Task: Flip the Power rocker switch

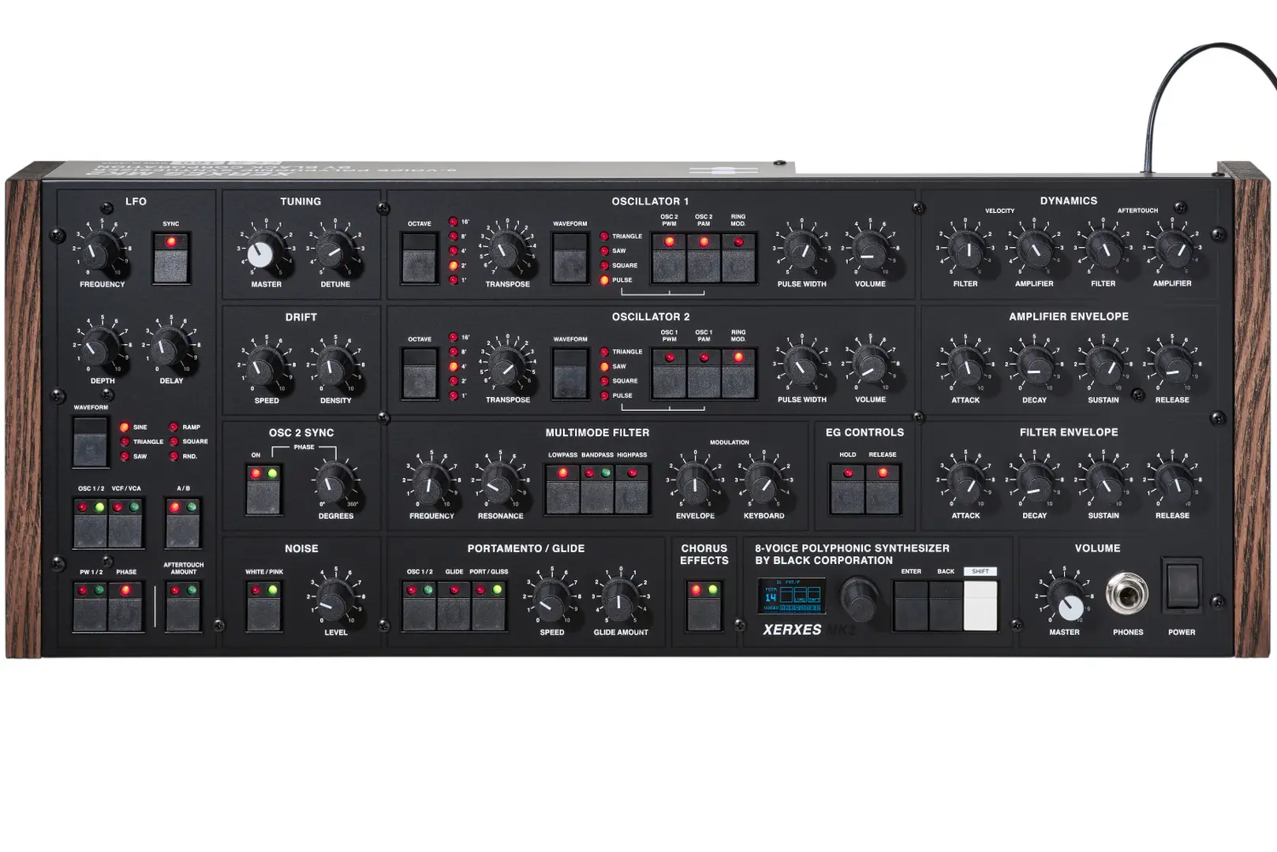Action: (1181, 586)
